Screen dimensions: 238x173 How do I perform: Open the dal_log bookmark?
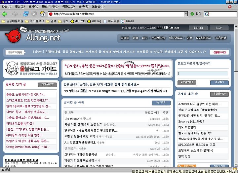(x=94, y=21)
